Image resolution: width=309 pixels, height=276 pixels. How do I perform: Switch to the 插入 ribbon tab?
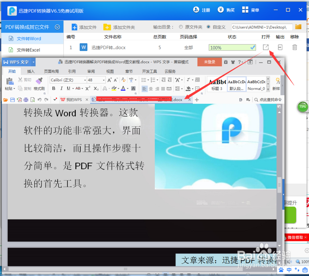(31, 71)
